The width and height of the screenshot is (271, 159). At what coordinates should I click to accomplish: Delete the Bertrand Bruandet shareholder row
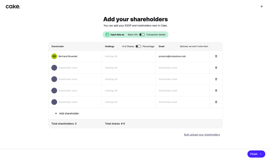[x=216, y=56]
